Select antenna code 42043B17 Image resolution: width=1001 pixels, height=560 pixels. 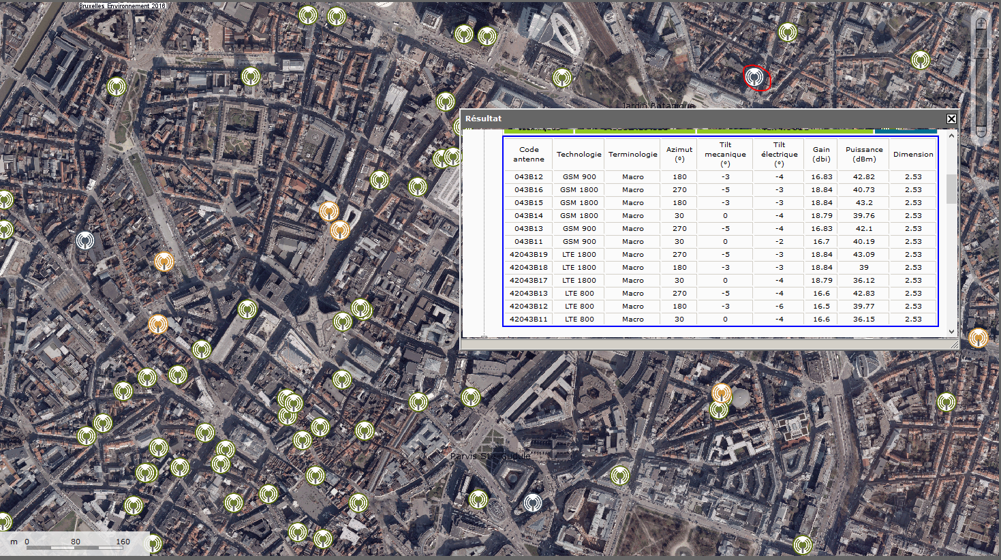(x=529, y=281)
